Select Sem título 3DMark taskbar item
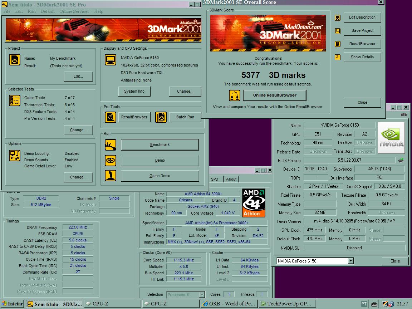 click(54, 304)
